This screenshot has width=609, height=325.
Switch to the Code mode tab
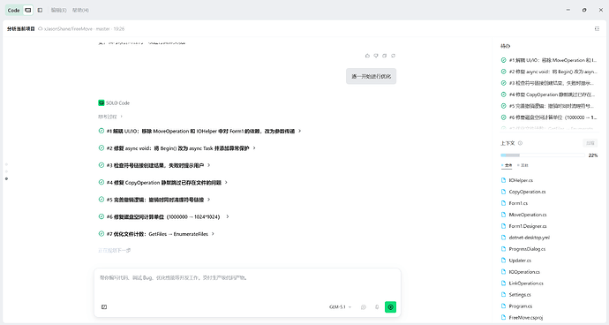click(13, 11)
